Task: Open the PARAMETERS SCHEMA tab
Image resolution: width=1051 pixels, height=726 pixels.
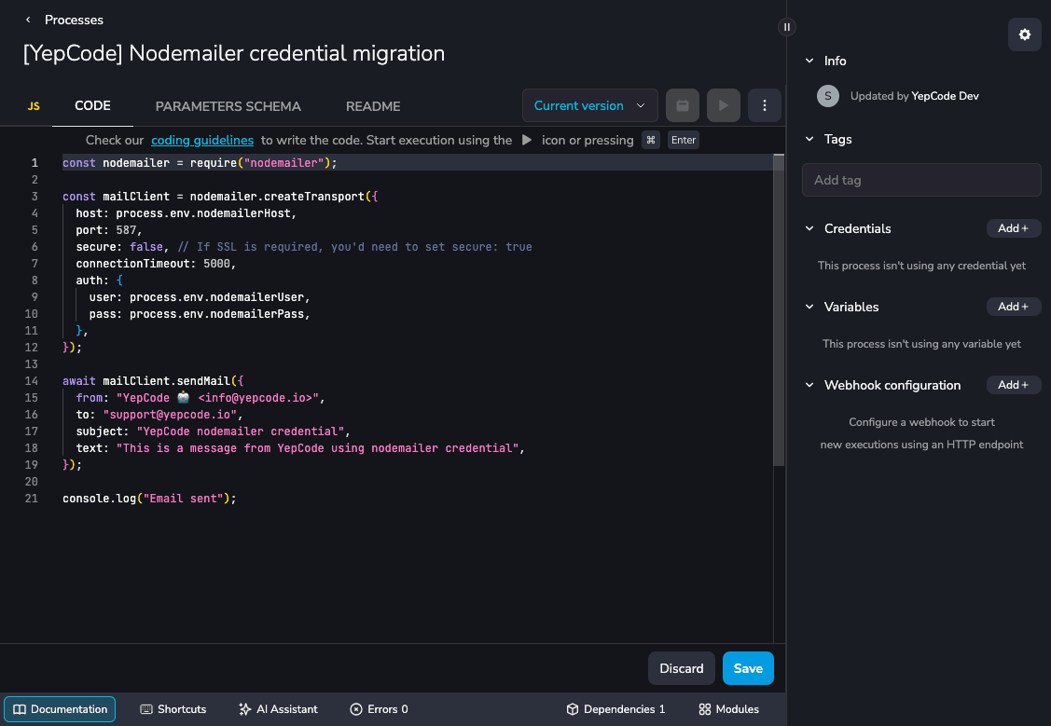Action: (228, 106)
